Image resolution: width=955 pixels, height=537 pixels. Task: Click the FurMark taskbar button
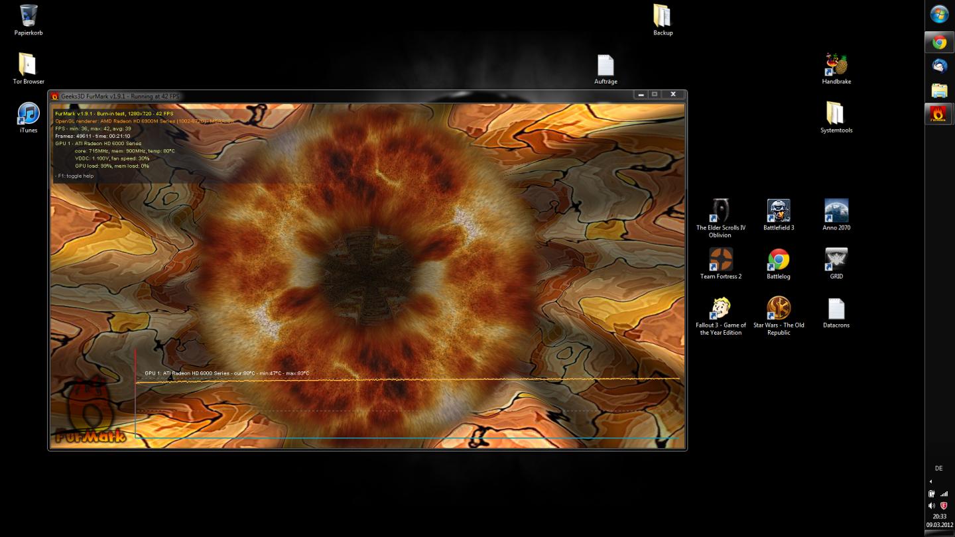pos(939,114)
